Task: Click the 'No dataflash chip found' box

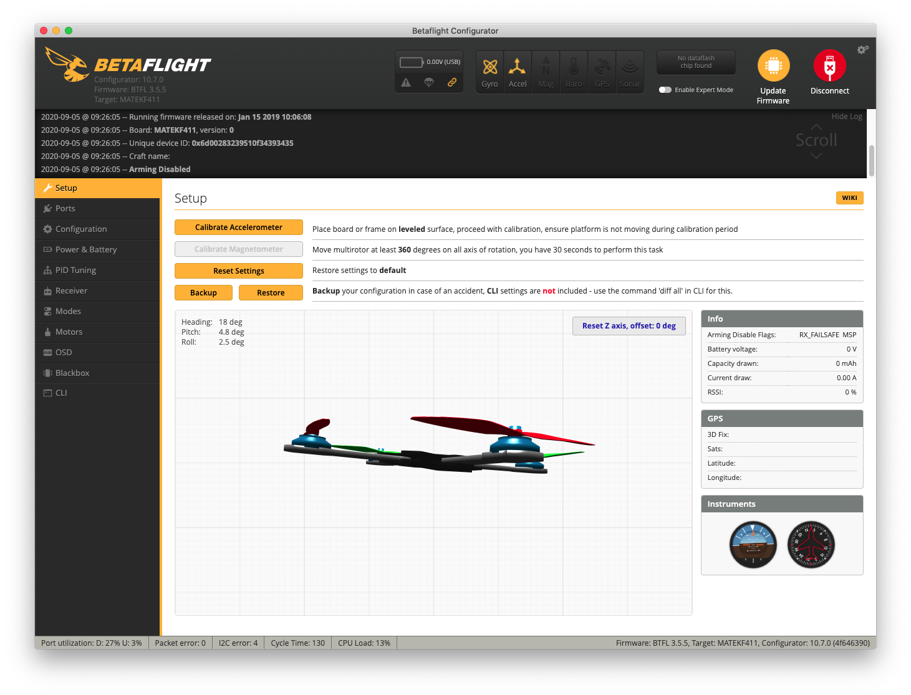Action: click(x=696, y=62)
